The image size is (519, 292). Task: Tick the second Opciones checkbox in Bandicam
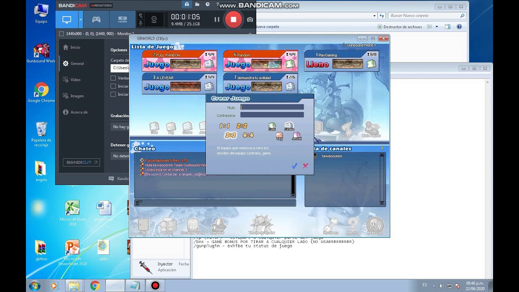(113, 86)
